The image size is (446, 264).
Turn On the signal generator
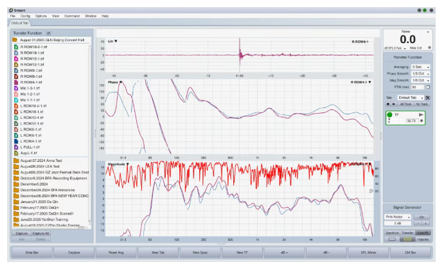[423, 217]
